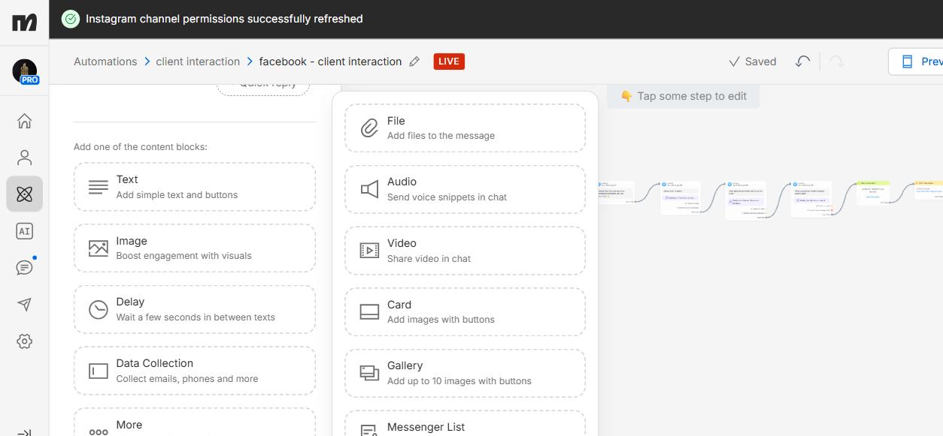Screen dimensions: 943x436
Task: Click the Tap some step to edit hint
Action: point(683,96)
